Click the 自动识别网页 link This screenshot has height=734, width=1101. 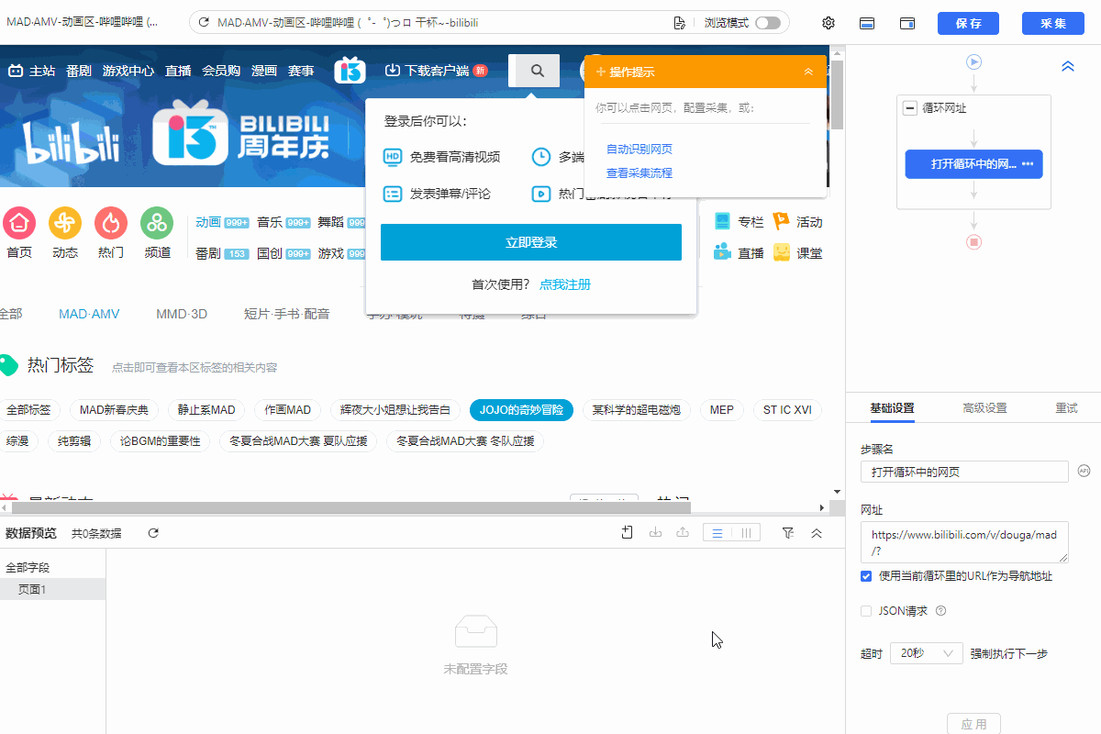point(639,149)
